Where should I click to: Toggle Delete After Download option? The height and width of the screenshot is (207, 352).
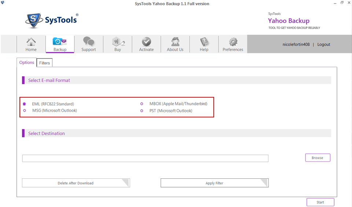pyautogui.click(x=76, y=183)
